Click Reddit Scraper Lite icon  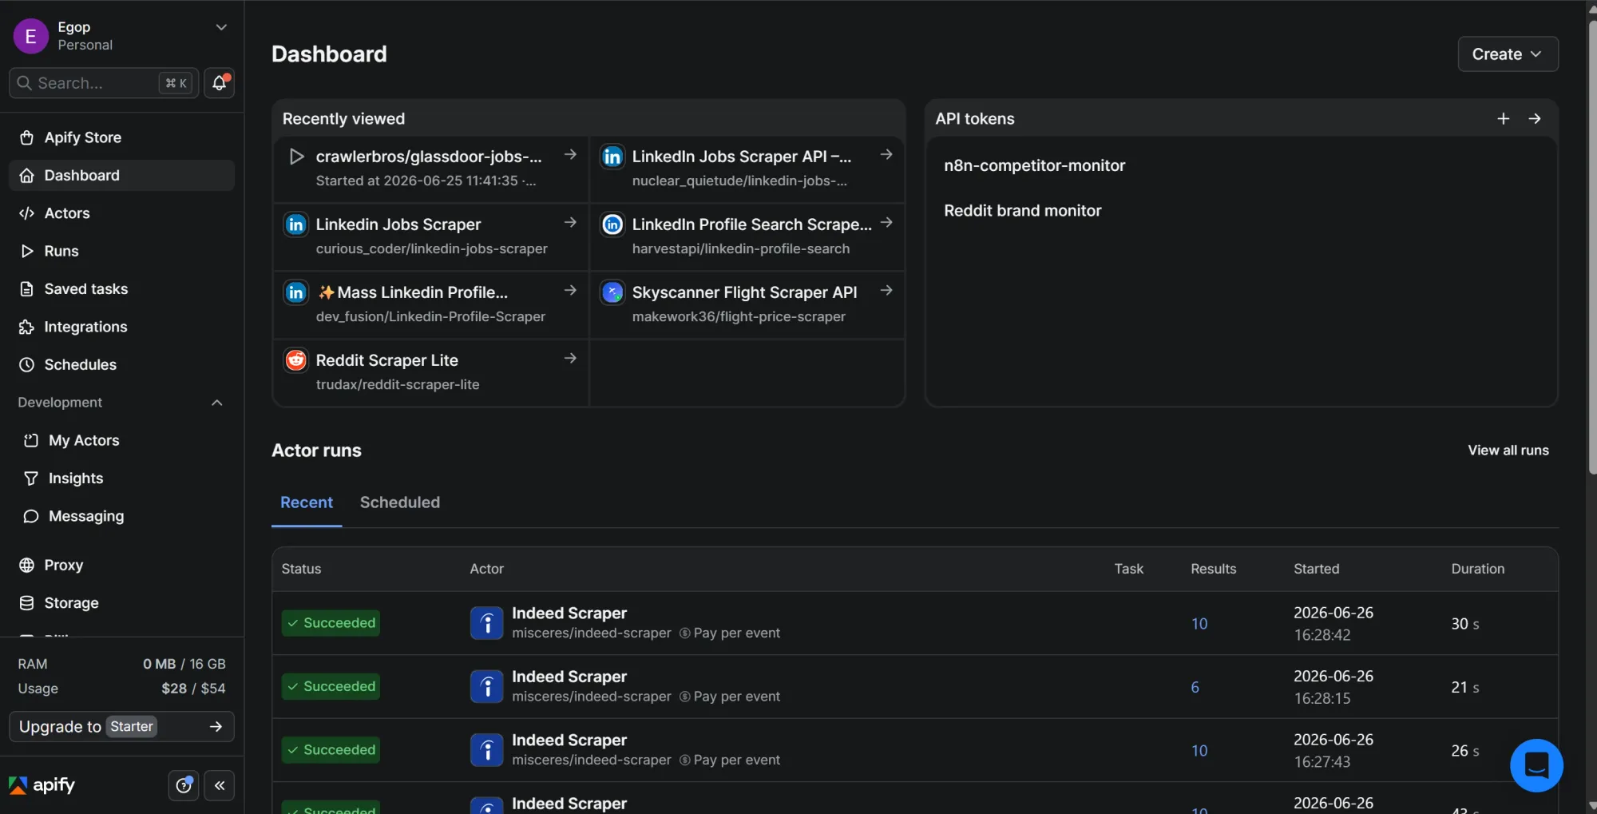pos(295,360)
